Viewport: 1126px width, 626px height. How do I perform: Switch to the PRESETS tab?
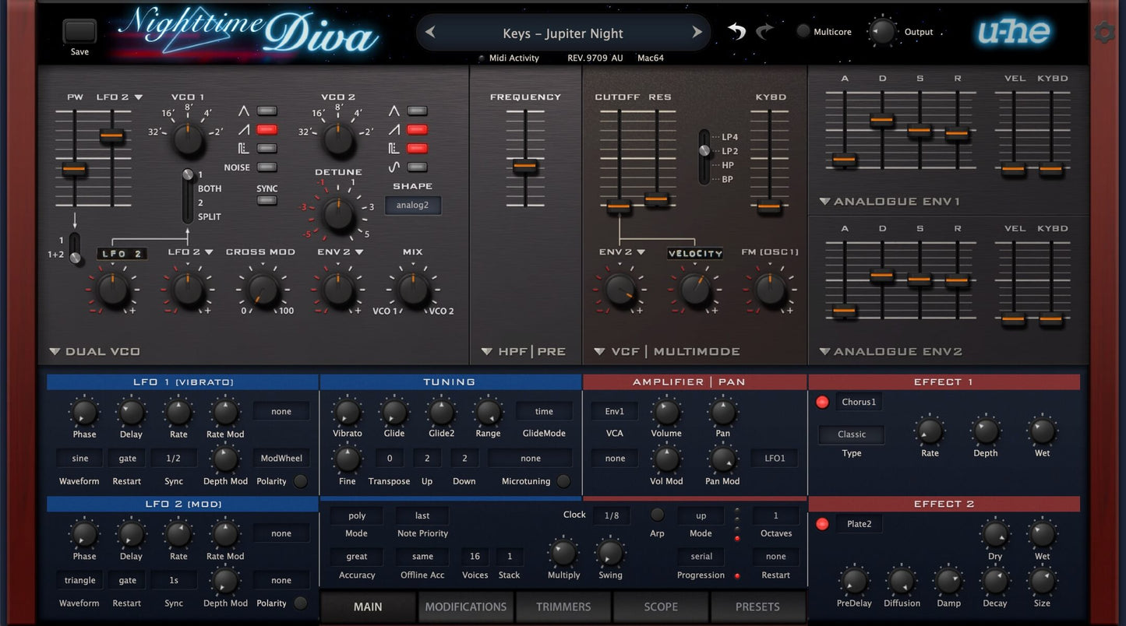point(757,607)
